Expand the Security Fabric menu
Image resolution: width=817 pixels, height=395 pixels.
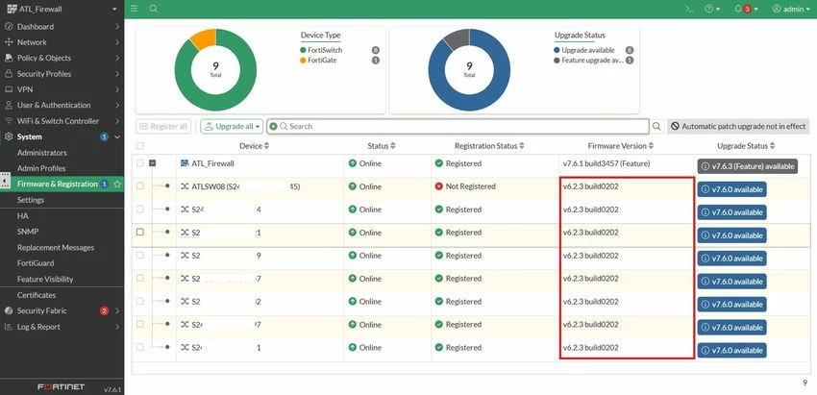pos(62,310)
